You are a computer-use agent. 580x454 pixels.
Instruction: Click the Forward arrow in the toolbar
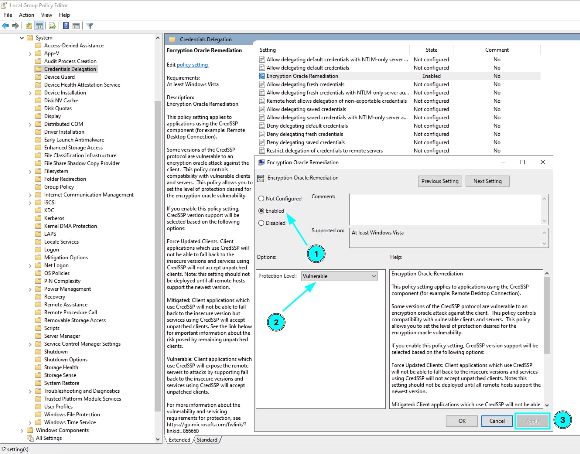(x=15, y=26)
